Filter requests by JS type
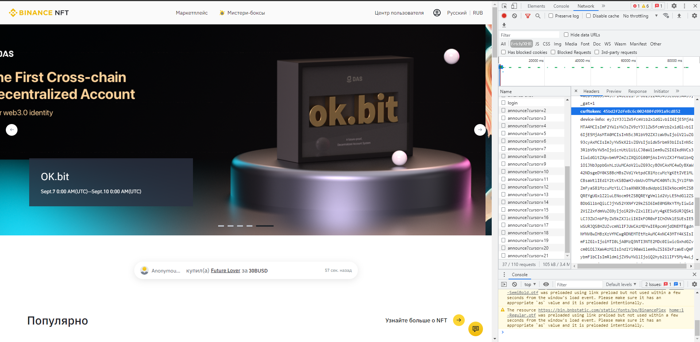The width and height of the screenshot is (700, 342). [537, 44]
